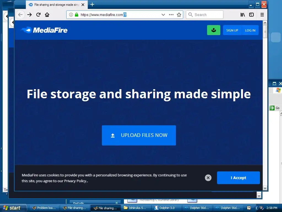Close the File sharing and storage tab
The image size is (282, 212).
[x=83, y=5]
